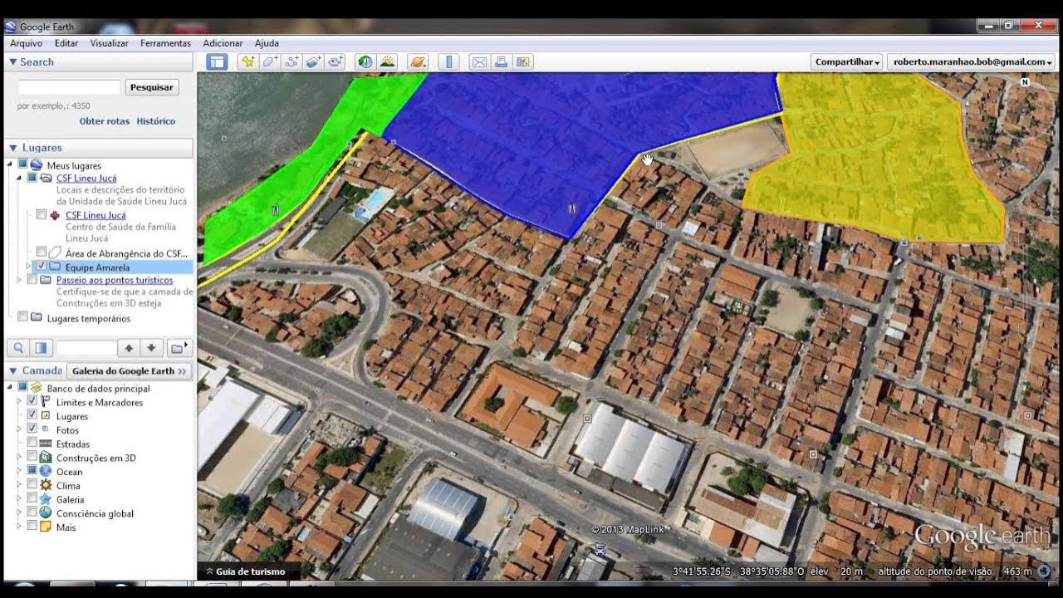Open the Editar menu
1063x598 pixels.
pos(66,43)
